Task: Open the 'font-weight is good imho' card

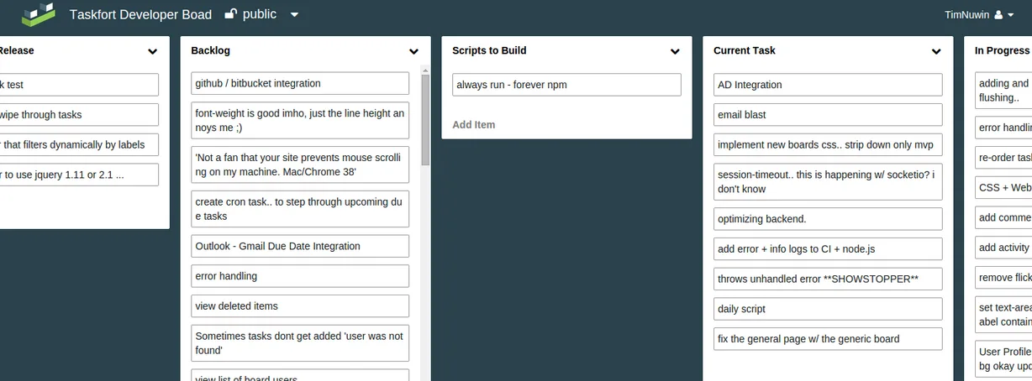Action: 300,121
